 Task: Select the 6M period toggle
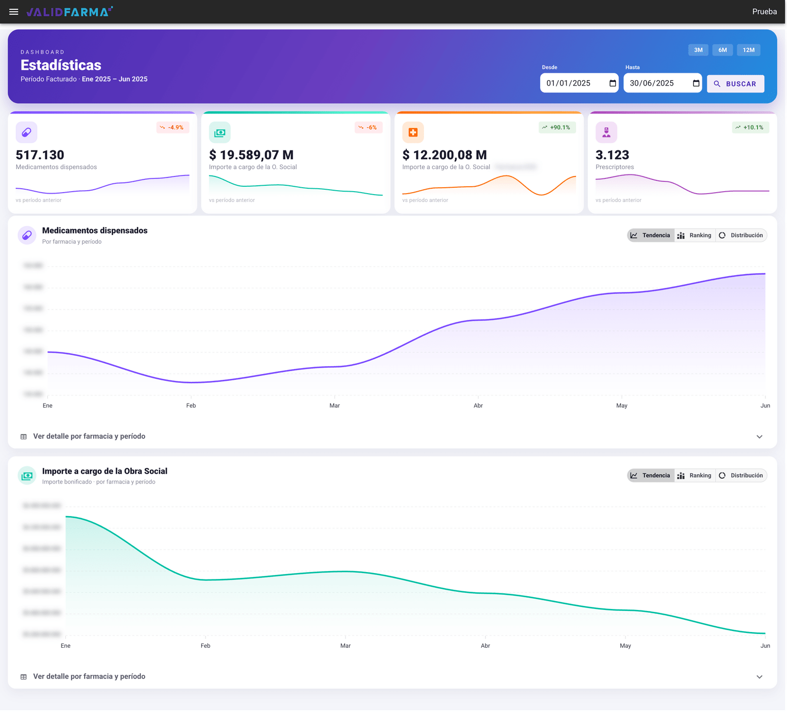tap(723, 50)
